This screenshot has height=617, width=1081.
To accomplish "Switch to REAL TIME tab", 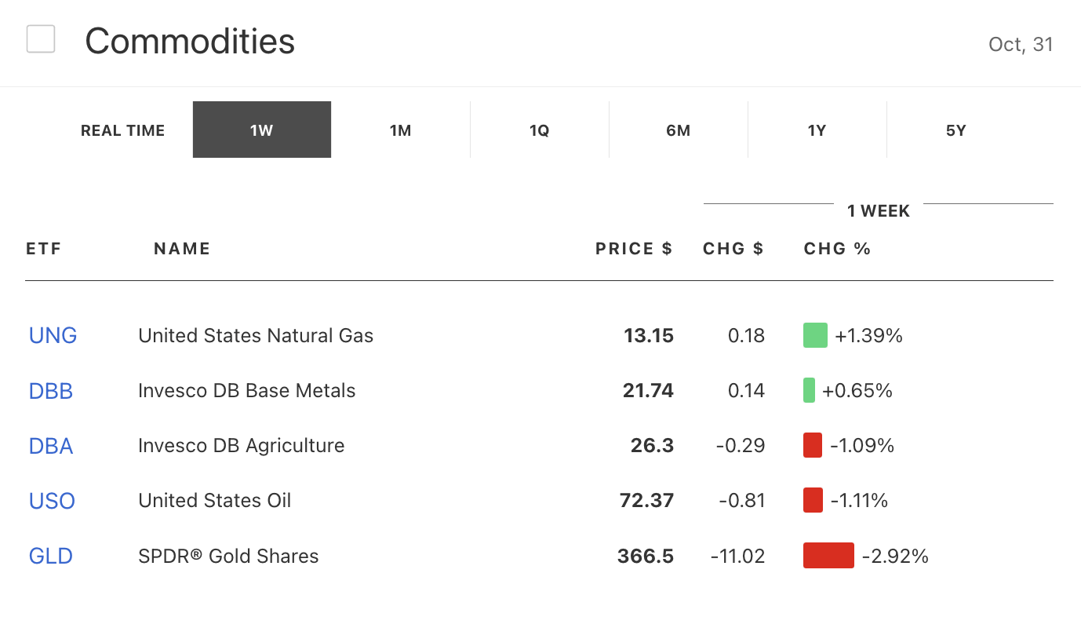I will pos(122,130).
